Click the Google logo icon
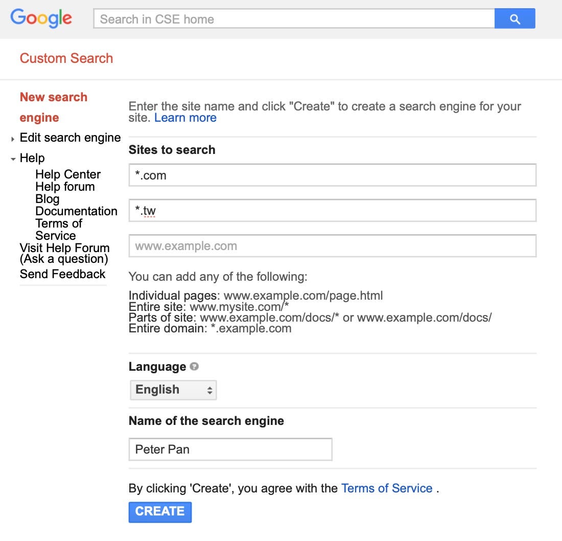The width and height of the screenshot is (562, 541). coord(41,19)
